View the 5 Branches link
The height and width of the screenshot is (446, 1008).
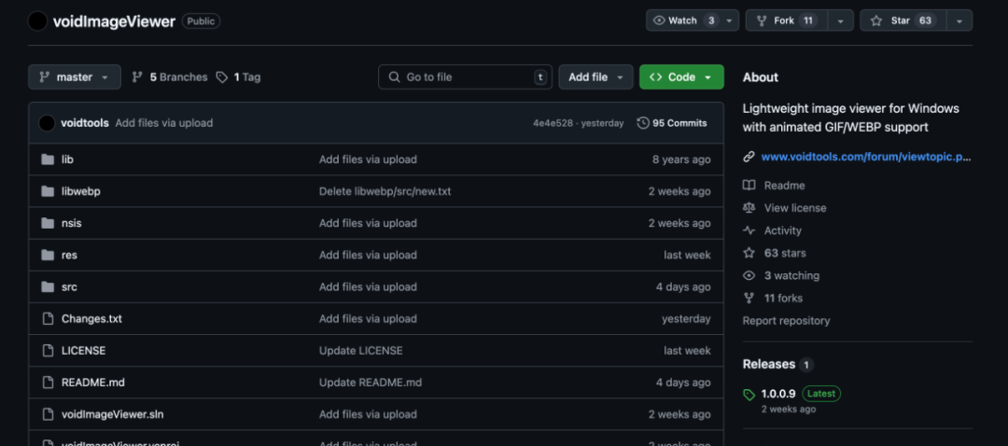coord(170,77)
